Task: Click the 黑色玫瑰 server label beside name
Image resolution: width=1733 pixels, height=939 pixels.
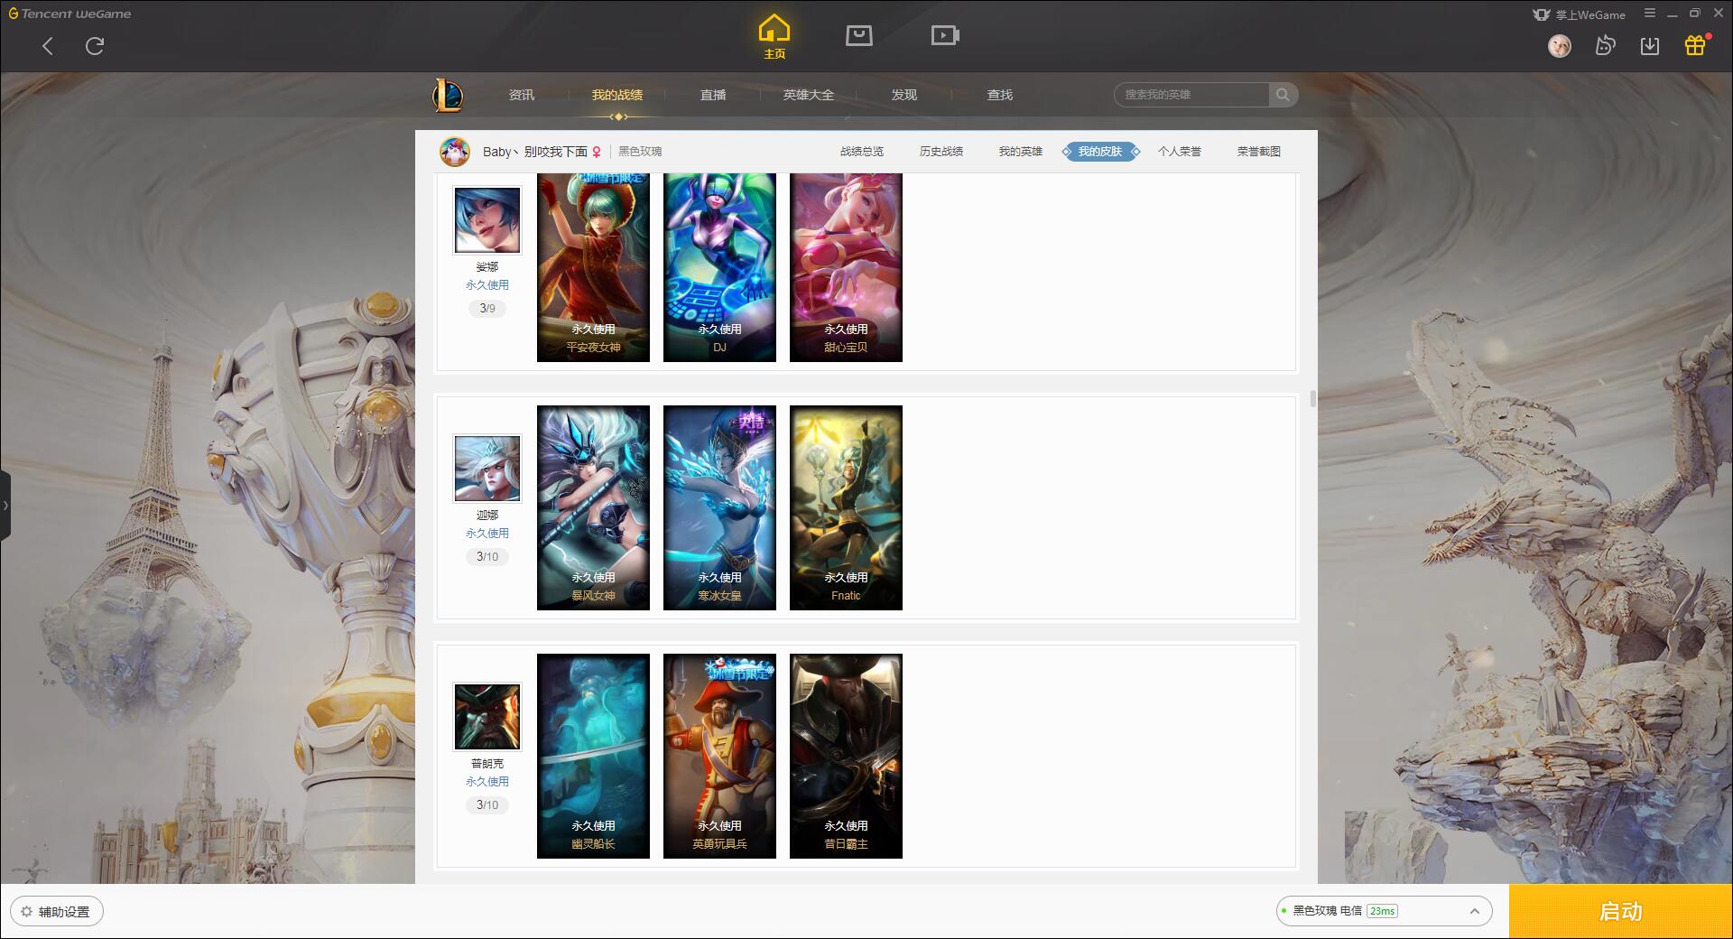Action: tap(640, 152)
